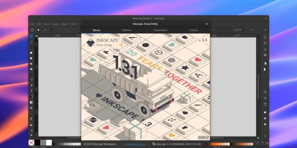Image resolution: width=297 pixels, height=148 pixels.
Task: Click the Zoom drawing icon in right toolbar
Action: 265,118
